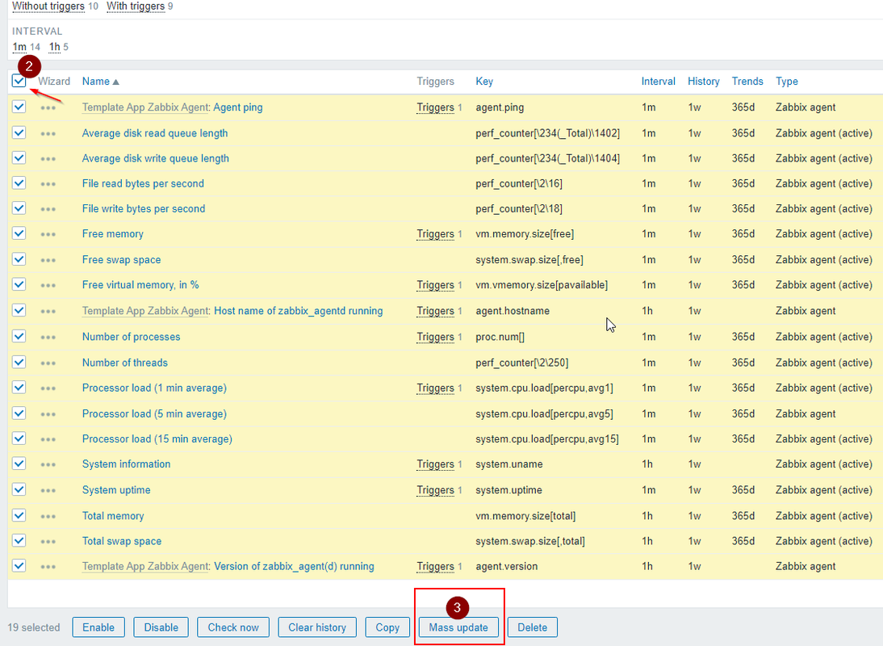
Task: Open wizard dots for File read bytes per second
Action: click(x=48, y=183)
